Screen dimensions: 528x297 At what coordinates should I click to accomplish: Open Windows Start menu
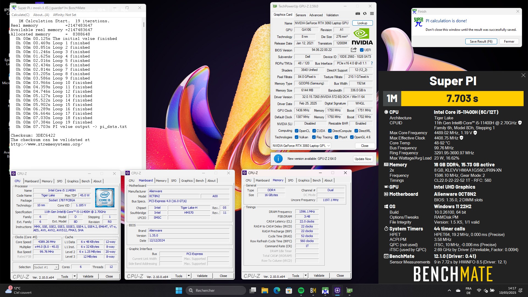point(179,290)
